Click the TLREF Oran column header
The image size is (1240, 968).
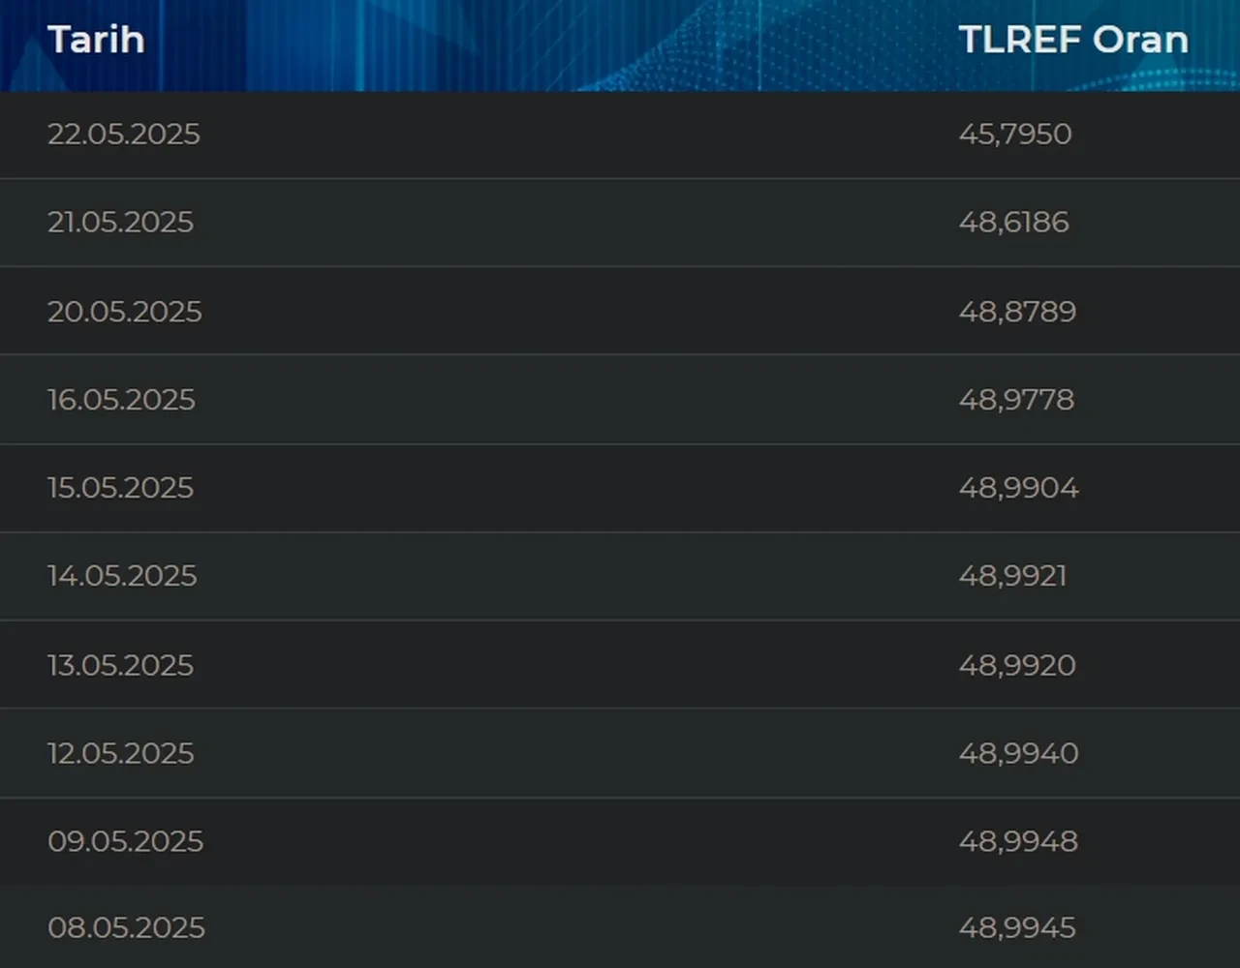1072,40
